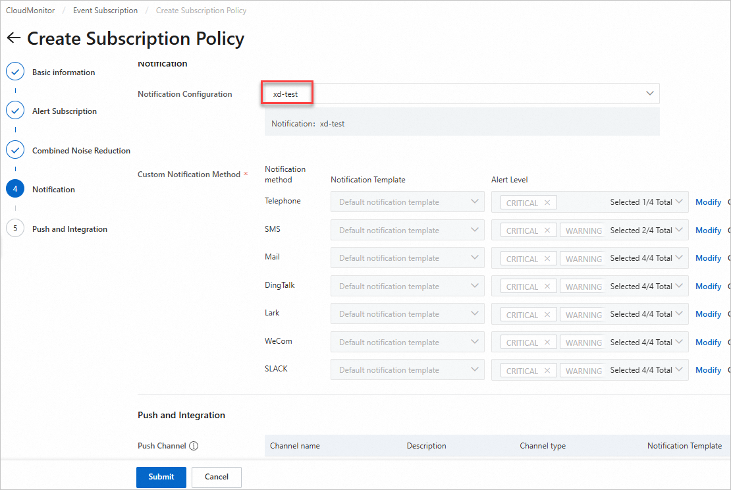Modify the Telephone notification template

(x=708, y=202)
